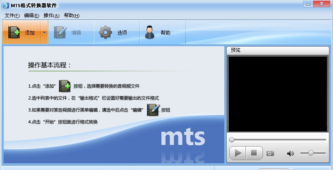Click the 添加 (Add) film icon button
This screenshot has height=170, width=333.
click(22, 33)
